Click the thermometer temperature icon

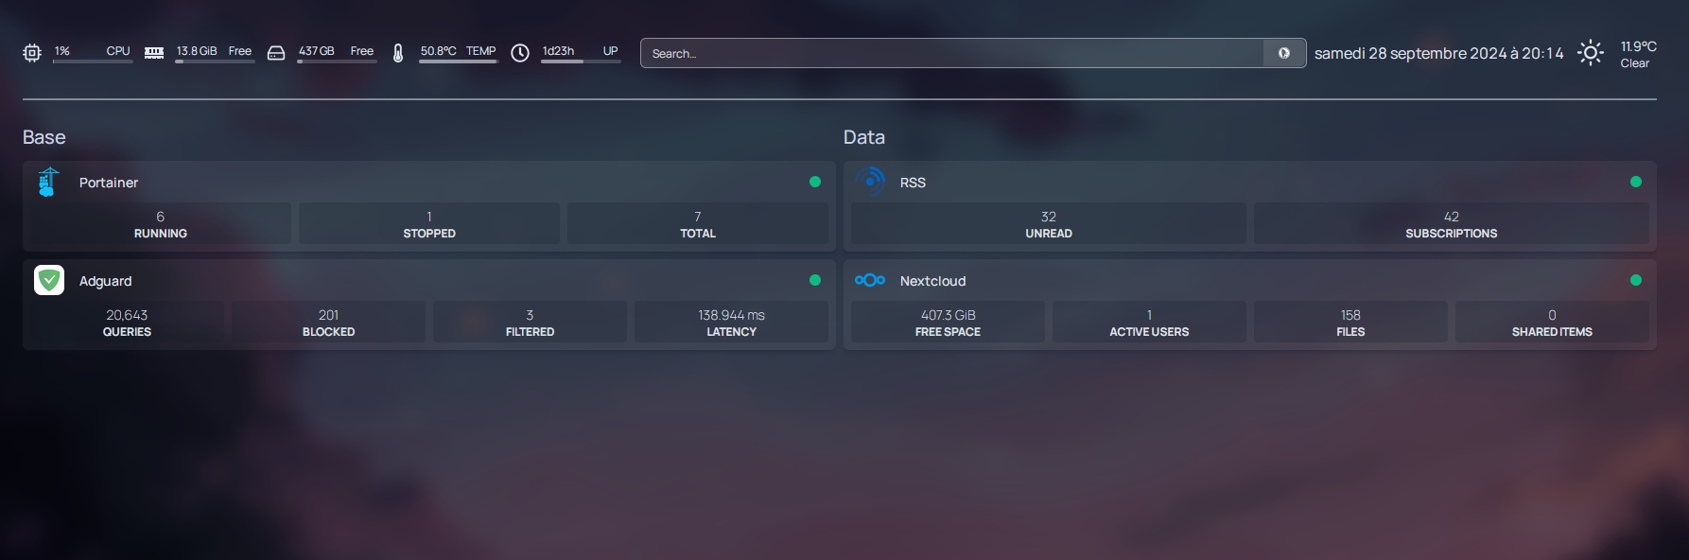398,53
